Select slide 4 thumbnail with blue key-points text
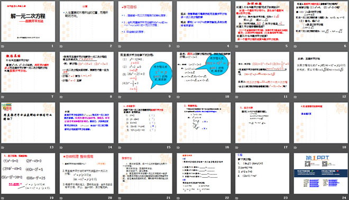The width and height of the screenshot is (349, 200). [204, 22]
